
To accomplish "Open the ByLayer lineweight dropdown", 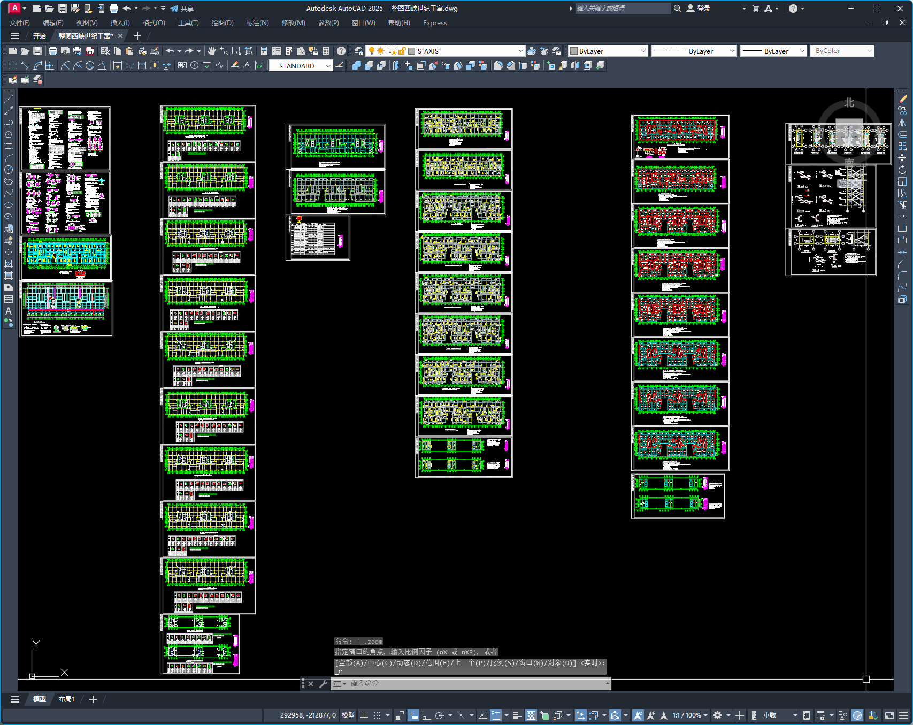I will click(802, 51).
